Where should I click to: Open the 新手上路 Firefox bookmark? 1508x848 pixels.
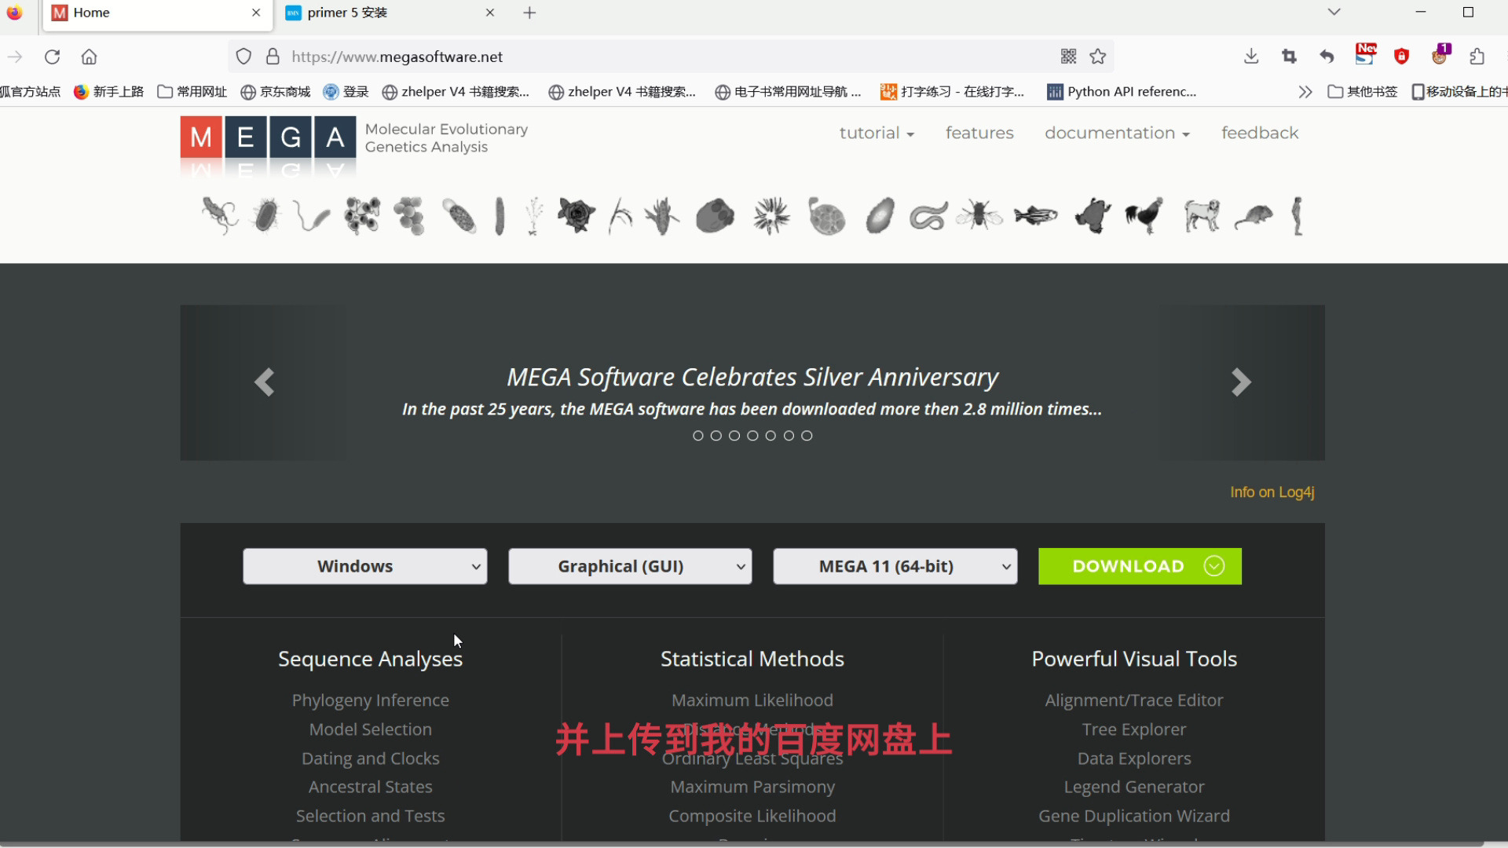pyautogui.click(x=108, y=92)
